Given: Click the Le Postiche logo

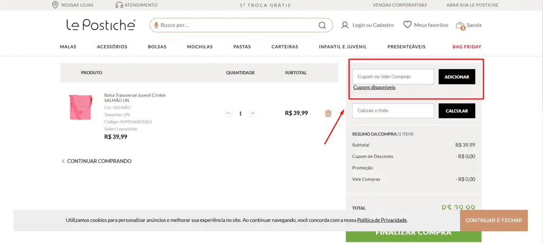Looking at the screenshot, I should click(x=101, y=25).
